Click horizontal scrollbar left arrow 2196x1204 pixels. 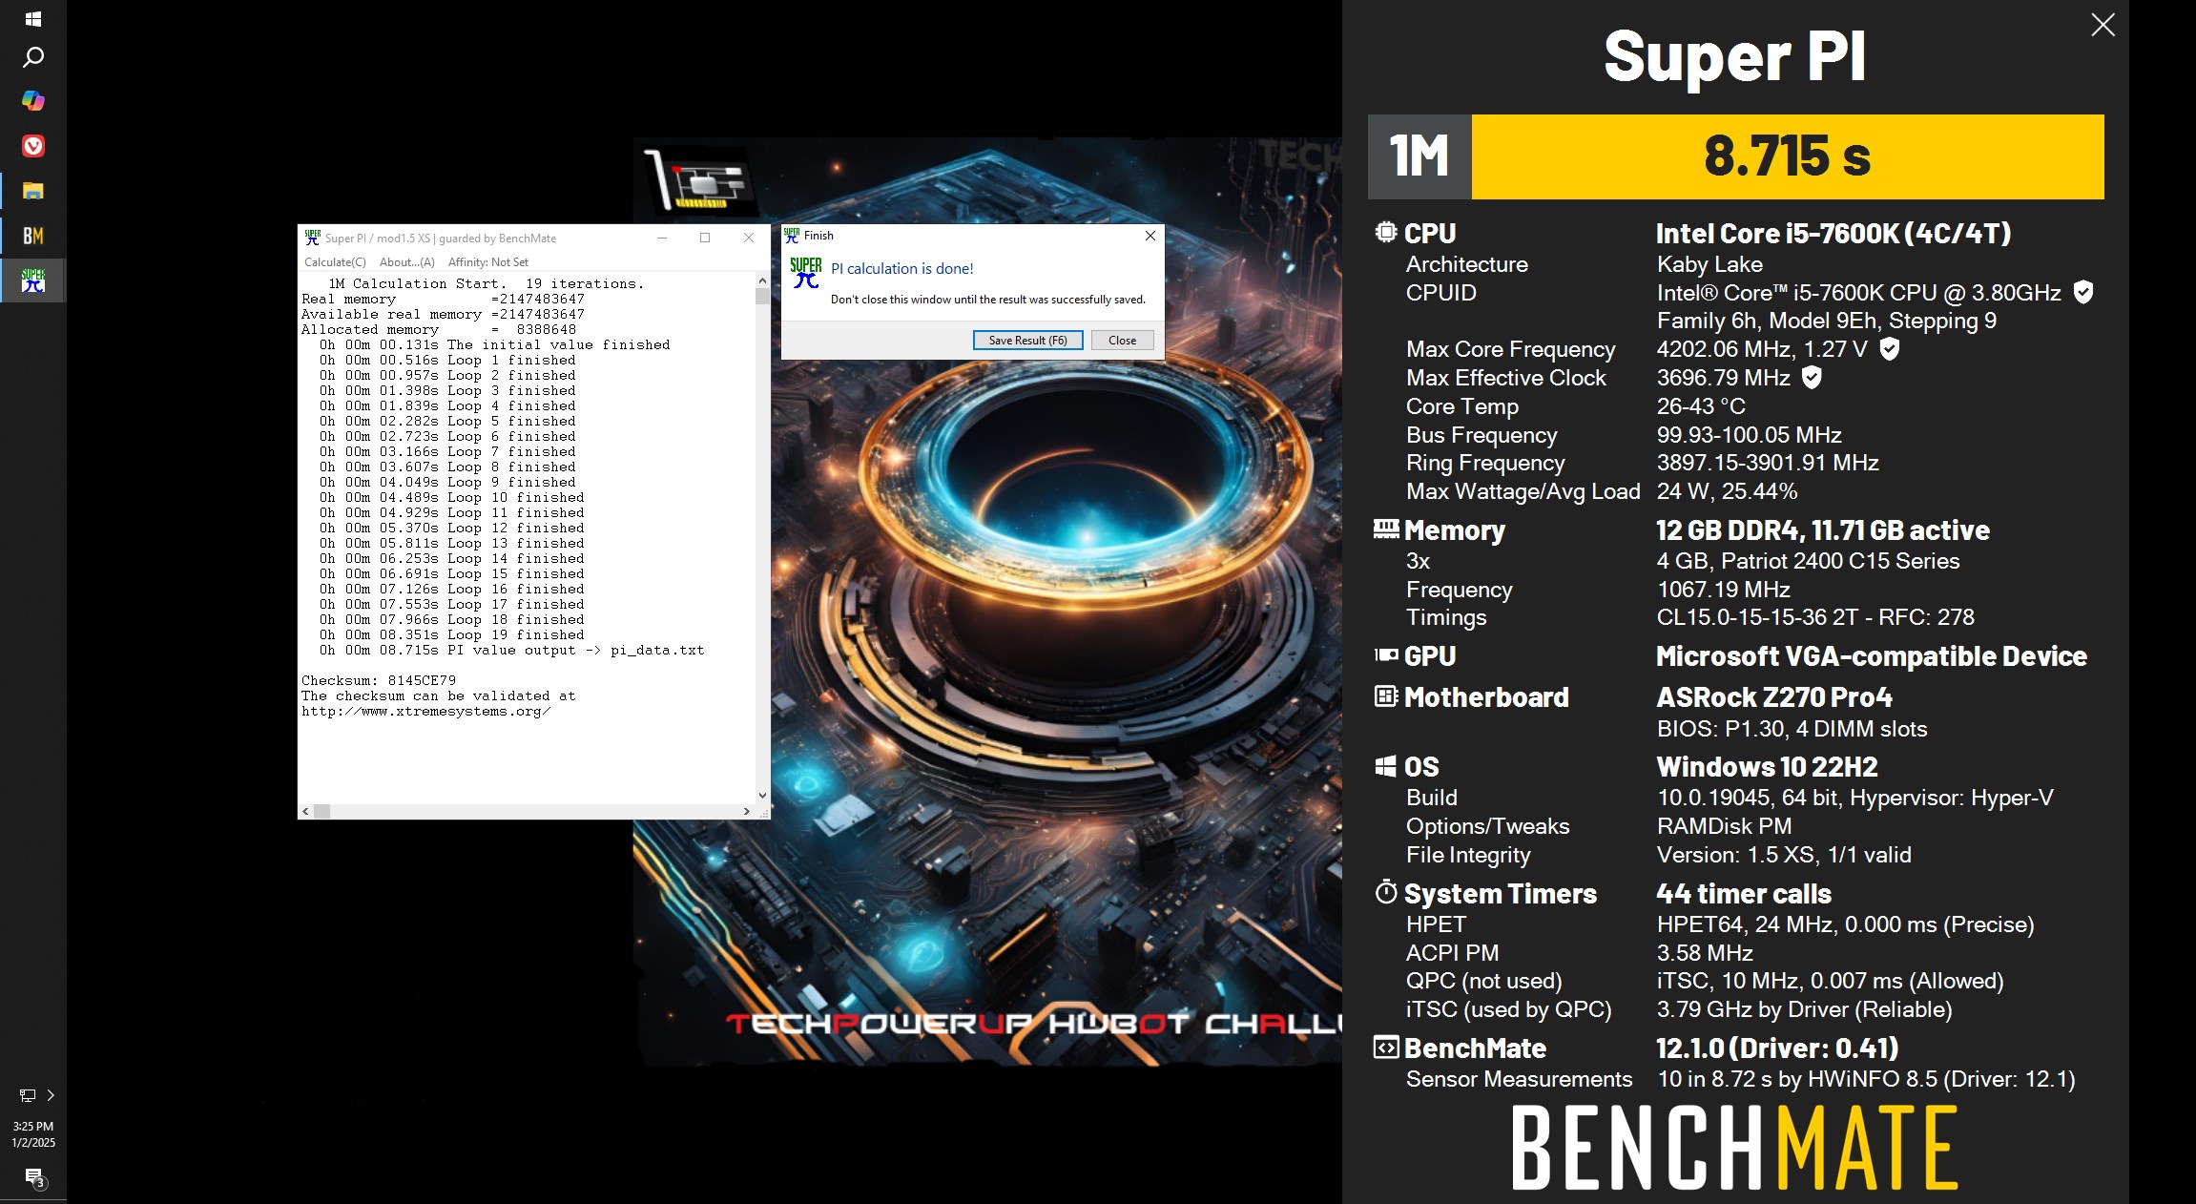(305, 811)
